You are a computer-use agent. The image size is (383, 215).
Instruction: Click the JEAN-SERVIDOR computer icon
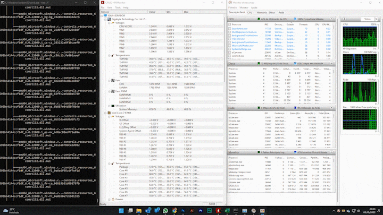point(105,15)
